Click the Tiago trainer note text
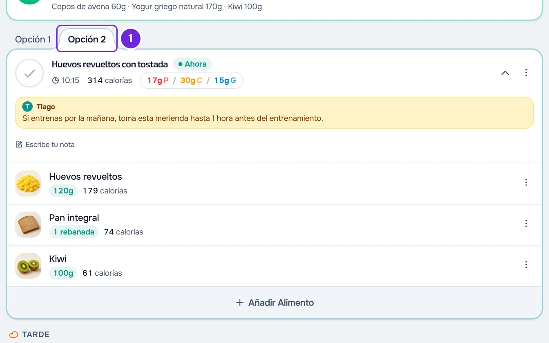The width and height of the screenshot is (549, 343). 172,118
